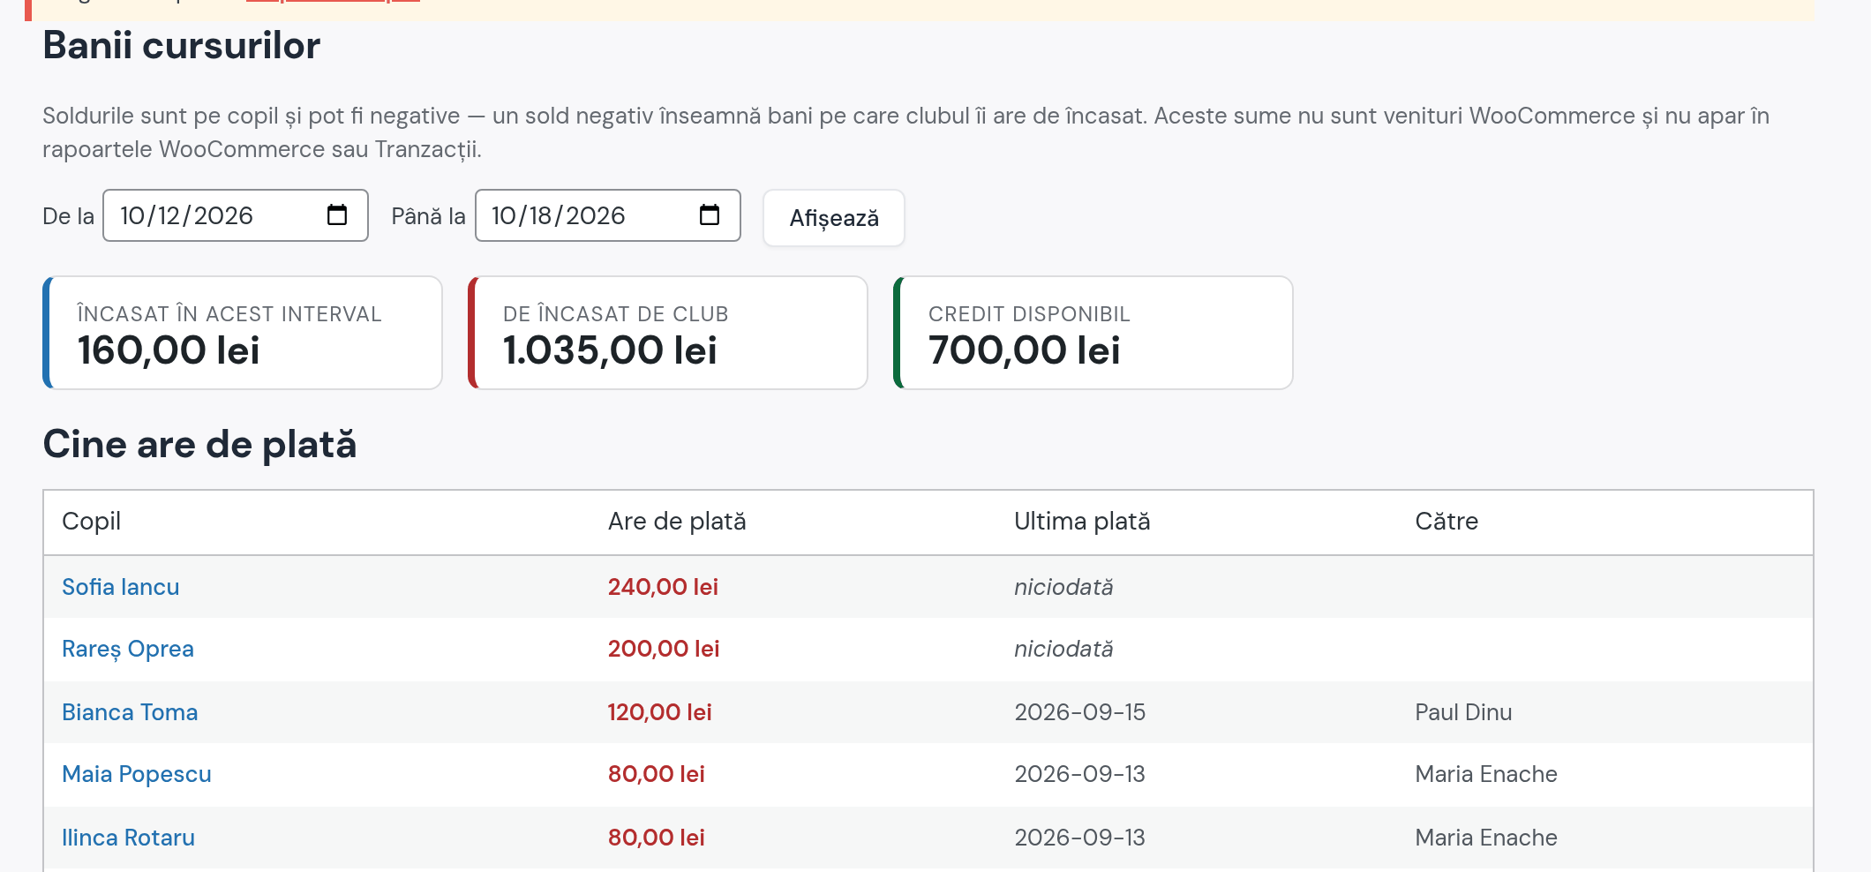
Task: Click the 80,00 lei amount for Ilinca Rotaru
Action: (657, 838)
